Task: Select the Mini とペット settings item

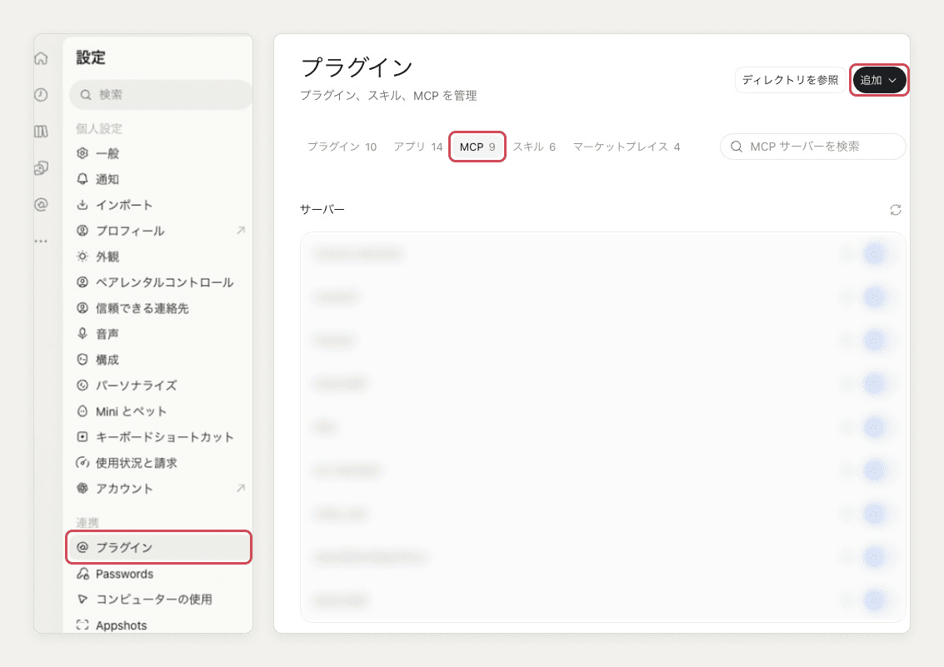Action: click(160, 411)
